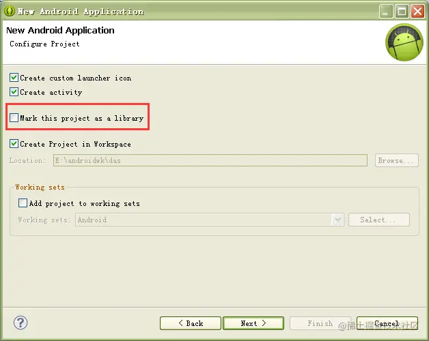Image resolution: width=429 pixels, height=341 pixels.
Task: Click the Select... working sets button
Action: [x=379, y=220]
